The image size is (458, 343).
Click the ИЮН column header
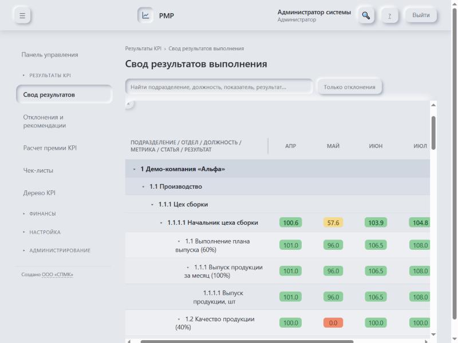coord(376,146)
